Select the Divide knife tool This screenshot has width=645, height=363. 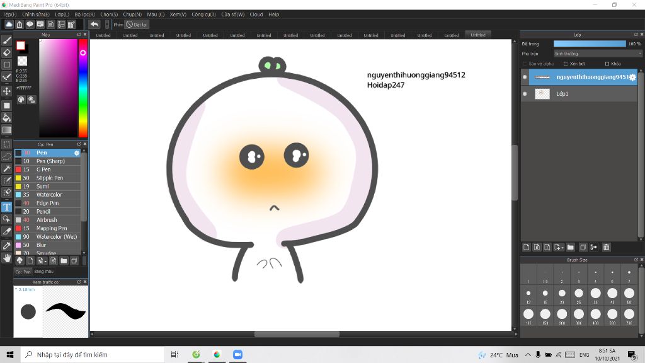(6, 231)
